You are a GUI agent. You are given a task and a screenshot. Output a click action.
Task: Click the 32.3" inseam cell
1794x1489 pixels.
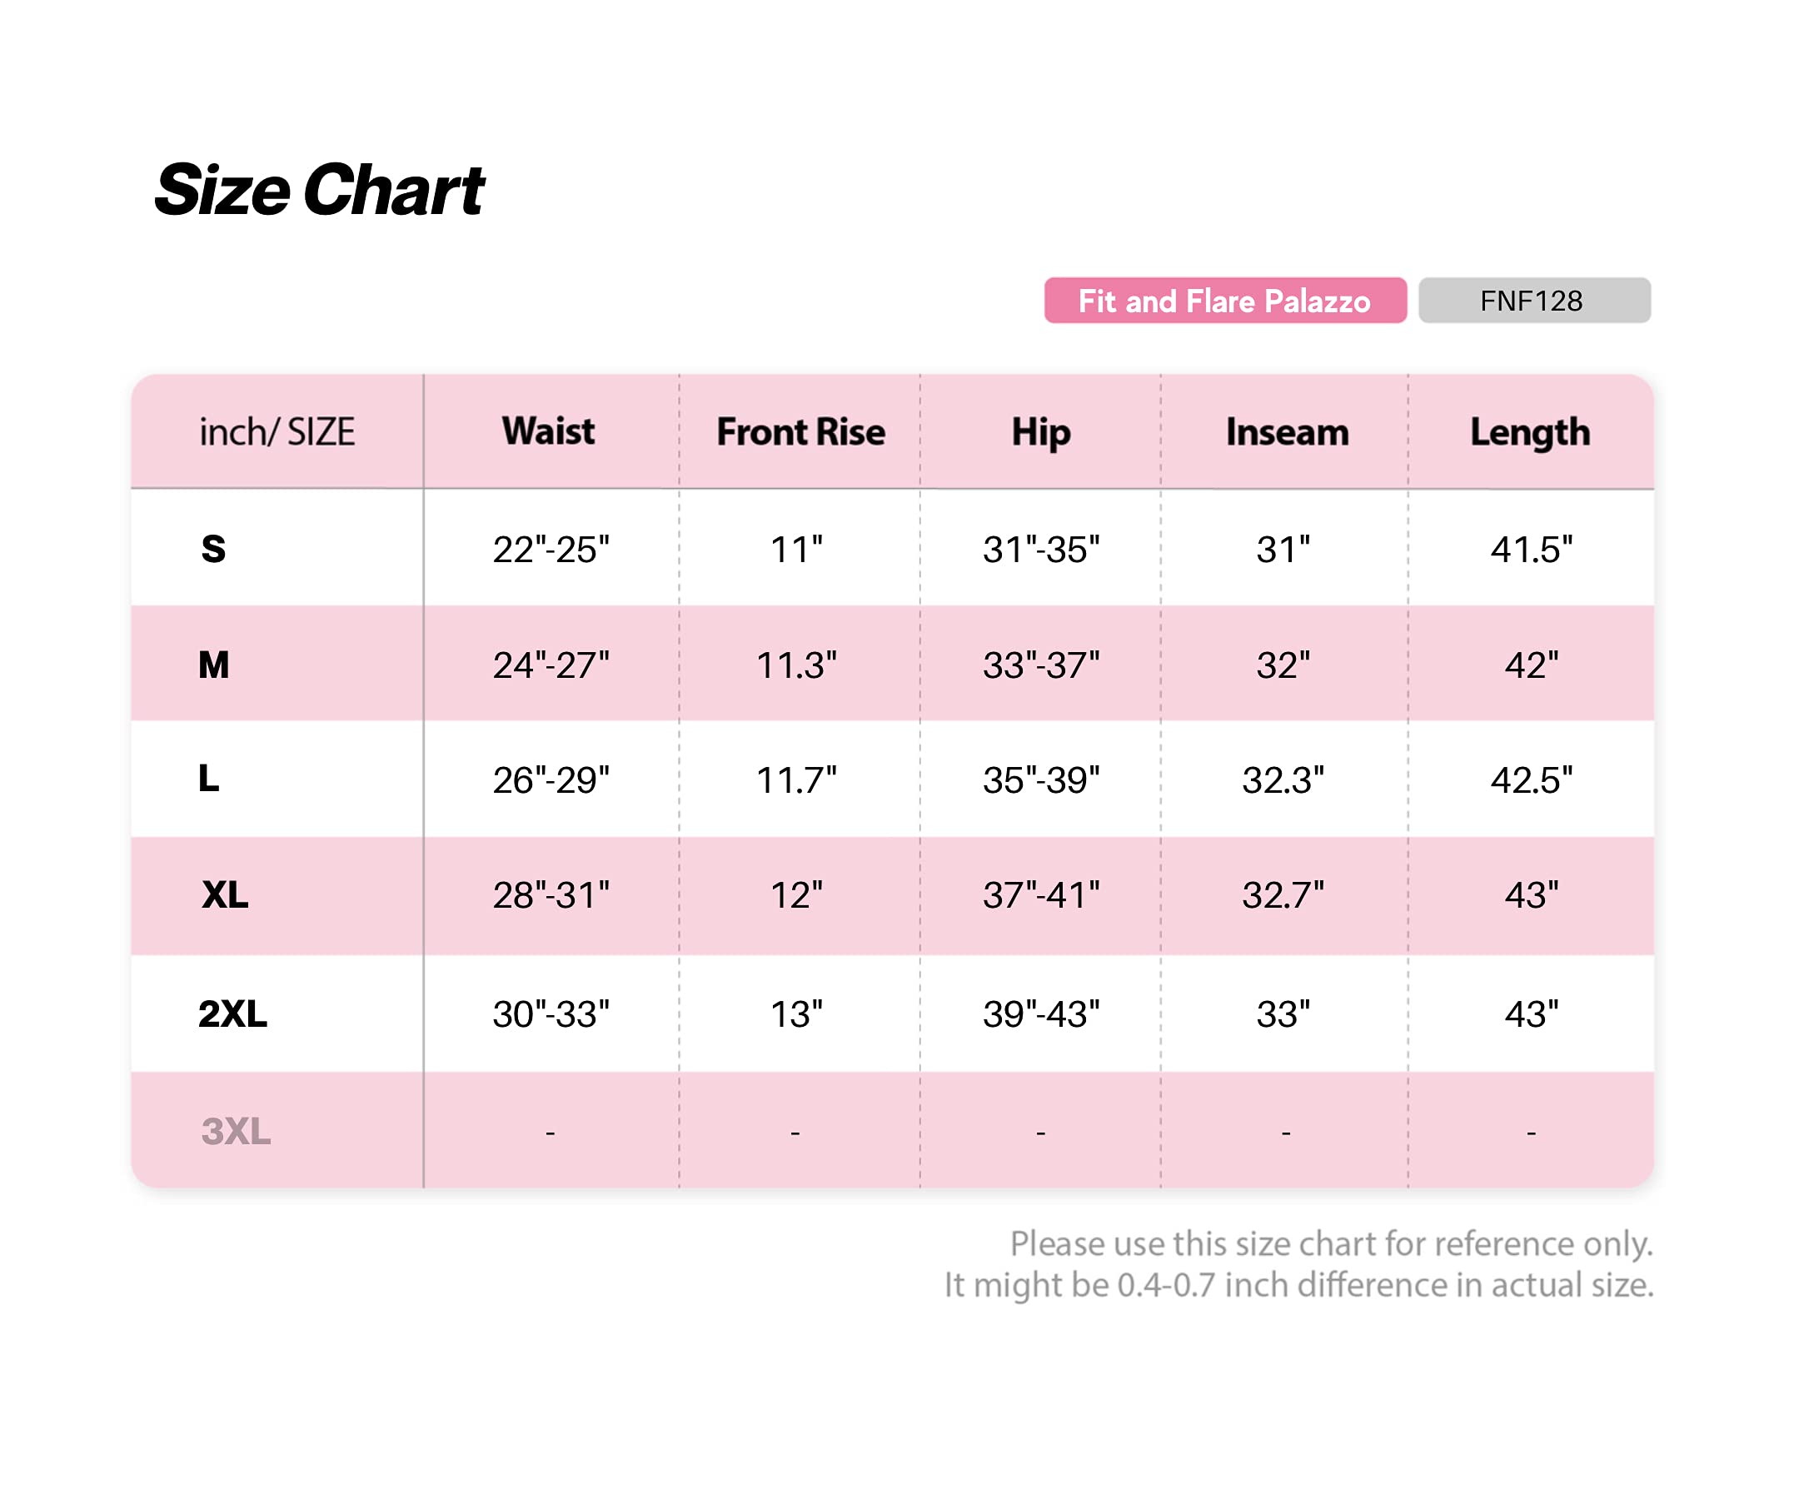(x=1283, y=780)
